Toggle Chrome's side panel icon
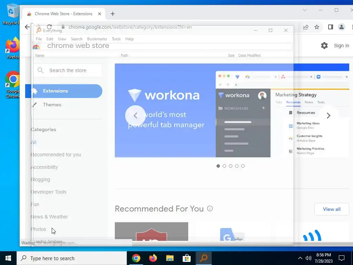The width and height of the screenshot is (353, 265). tap(330, 27)
